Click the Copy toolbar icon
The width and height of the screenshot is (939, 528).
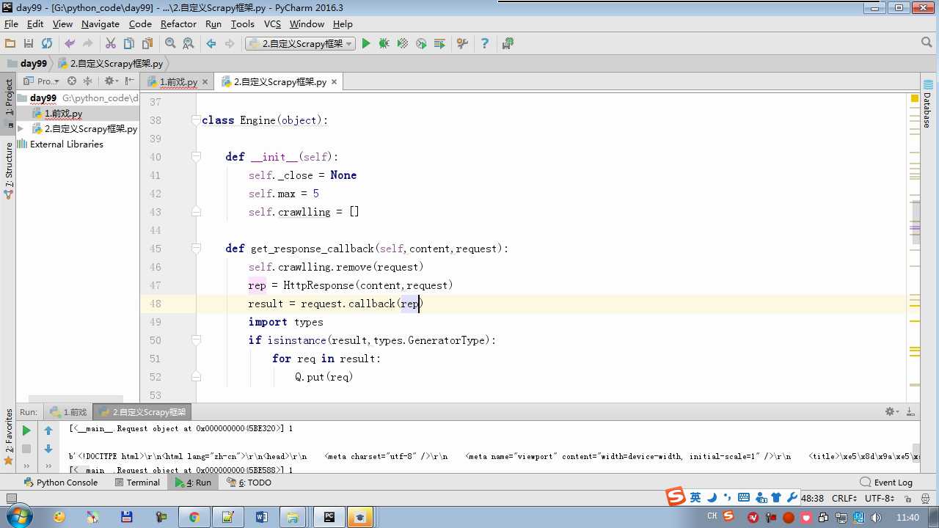click(x=129, y=44)
